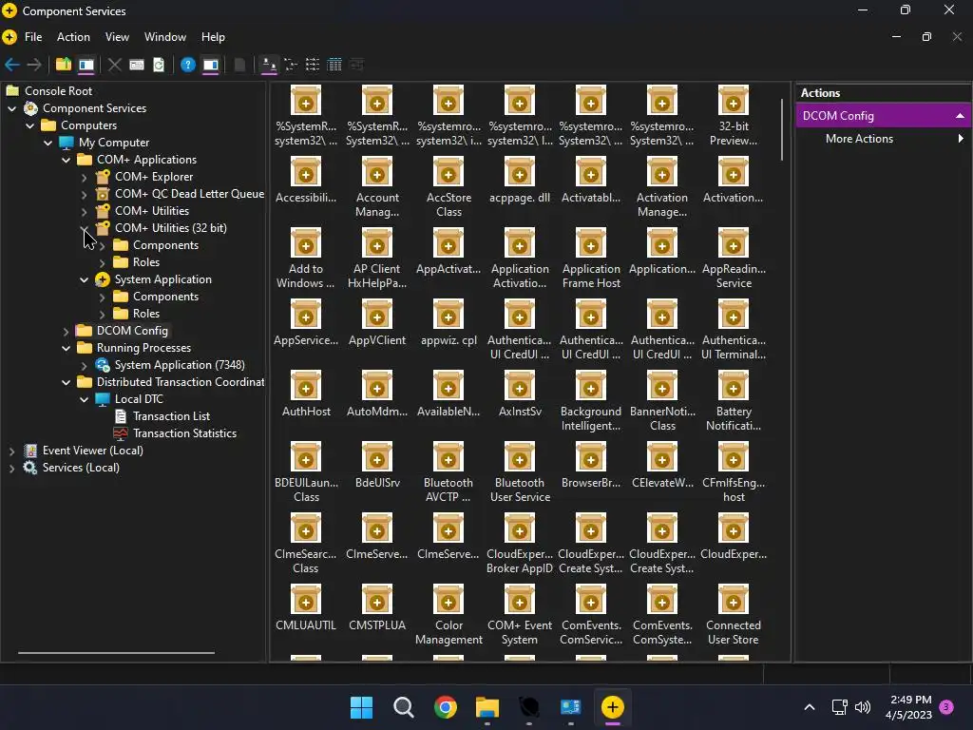This screenshot has height=730, width=973.
Task: Expand COM+ QC Dead Letter Queue
Action: pos(84,194)
